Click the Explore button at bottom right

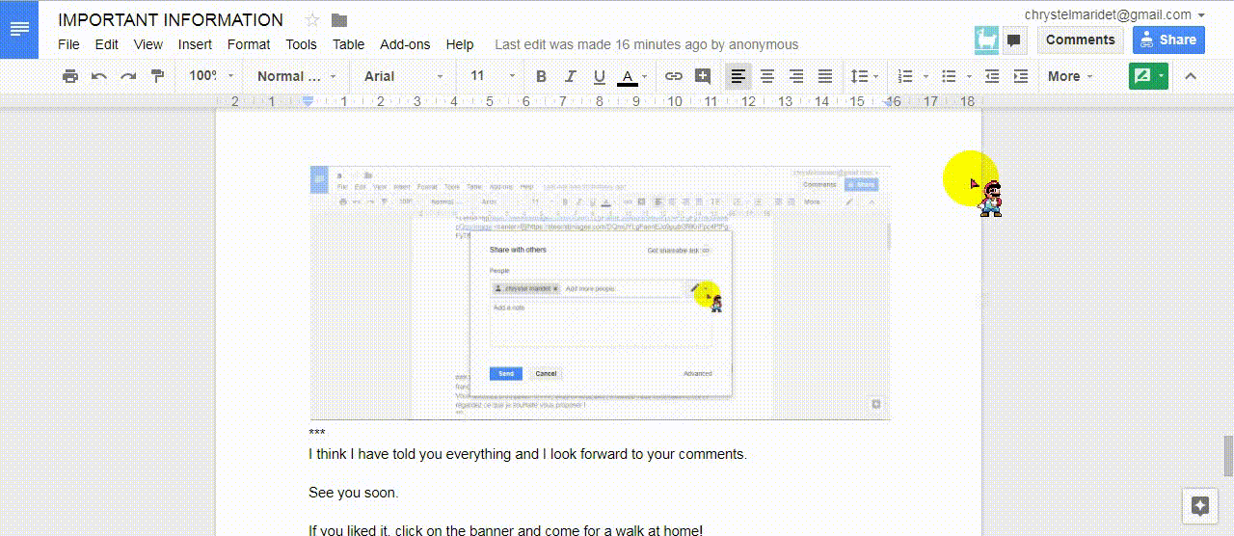pyautogui.click(x=1200, y=505)
